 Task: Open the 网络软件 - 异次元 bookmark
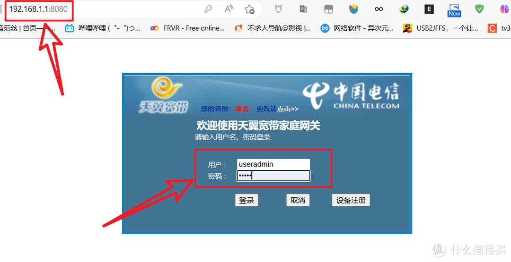(x=357, y=29)
